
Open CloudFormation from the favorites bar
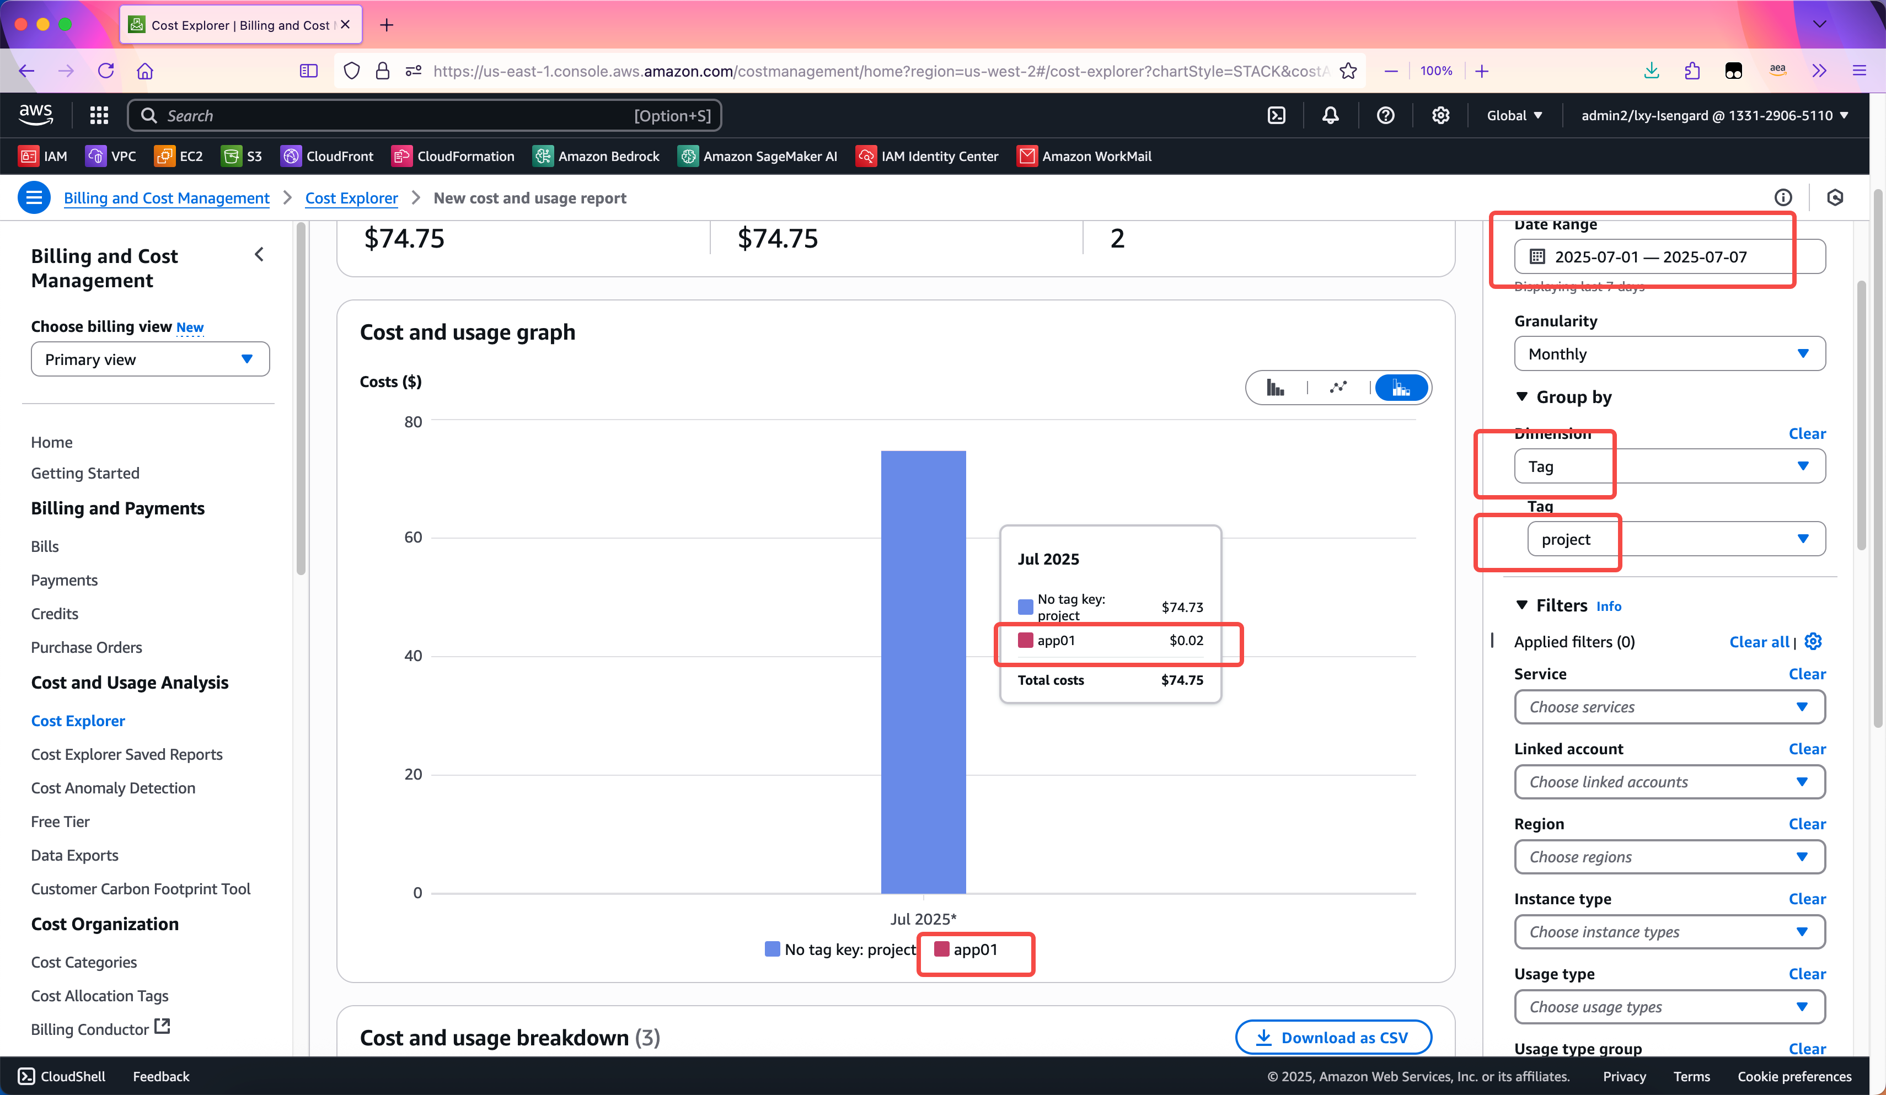(x=453, y=155)
